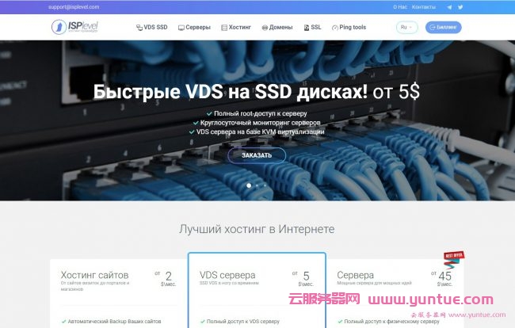Open the SSL page
The height and width of the screenshot is (328, 515).
click(x=312, y=27)
